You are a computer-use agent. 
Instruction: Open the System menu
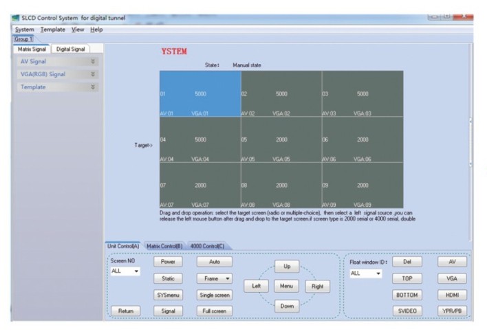pyautogui.click(x=24, y=30)
